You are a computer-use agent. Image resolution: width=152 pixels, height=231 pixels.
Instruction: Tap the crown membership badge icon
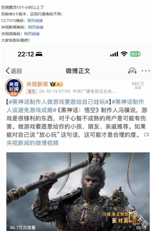[57, 84]
